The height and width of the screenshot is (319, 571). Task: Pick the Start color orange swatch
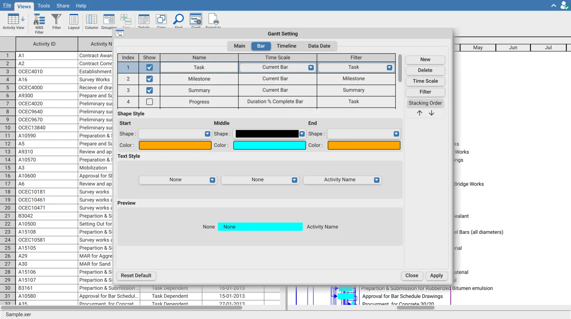[x=175, y=145]
